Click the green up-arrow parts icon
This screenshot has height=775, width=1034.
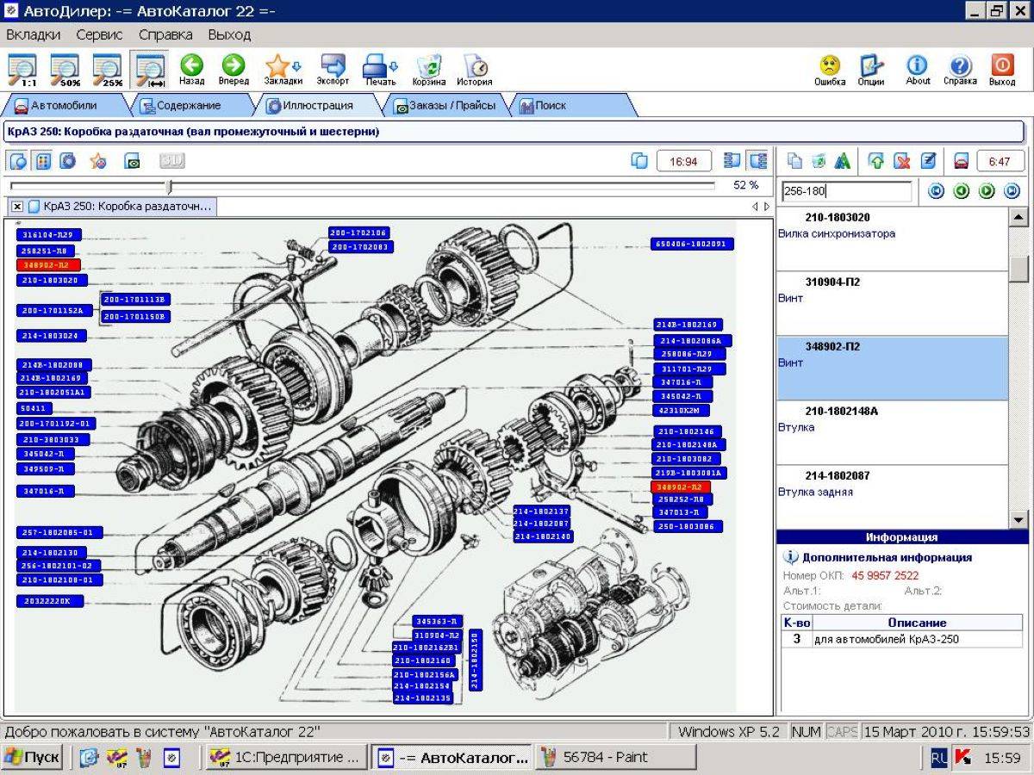click(876, 161)
